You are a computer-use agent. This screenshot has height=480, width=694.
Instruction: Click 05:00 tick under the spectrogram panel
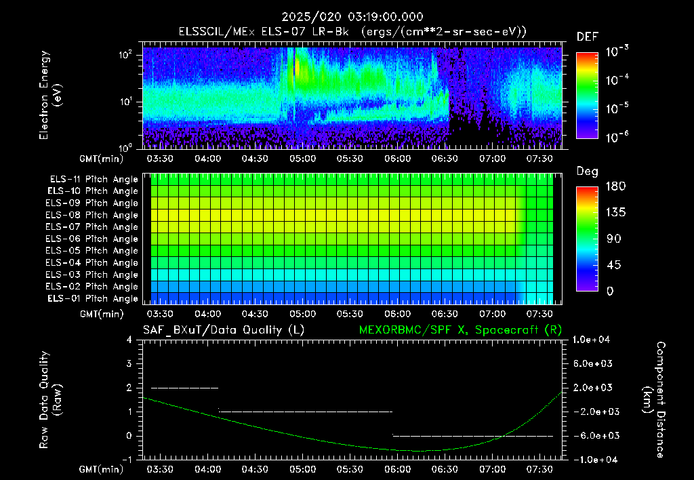pyautogui.click(x=303, y=159)
